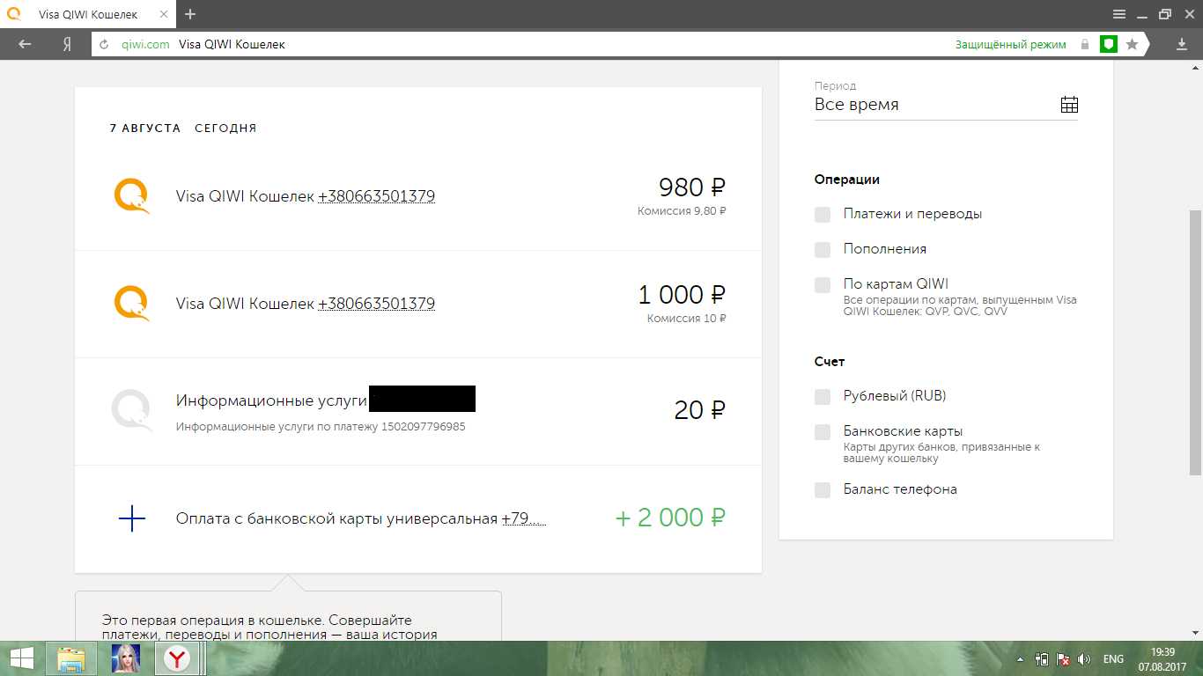Viewport: 1203px width, 676px height.
Task: Open the browser downloads arrow
Action: pos(1182,44)
